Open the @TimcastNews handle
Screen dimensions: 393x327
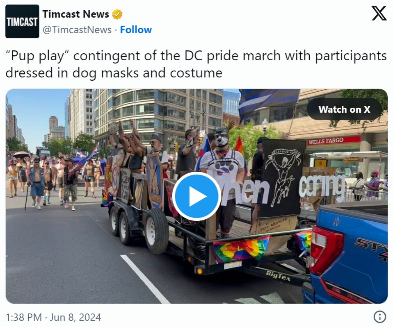coord(77,30)
